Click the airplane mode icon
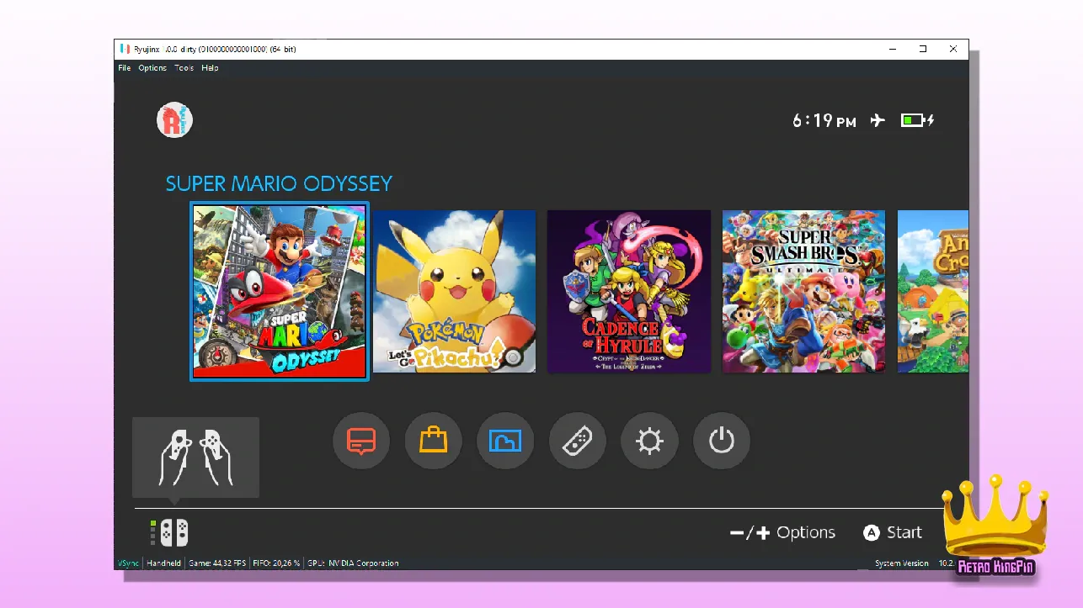Image resolution: width=1083 pixels, height=608 pixels. [x=878, y=120]
